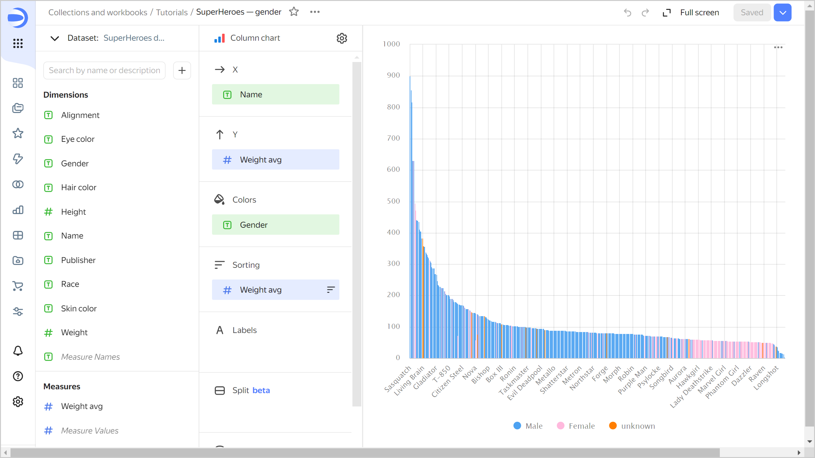Open charts bar icon in sidebar
This screenshot has width=815, height=458.
18,210
